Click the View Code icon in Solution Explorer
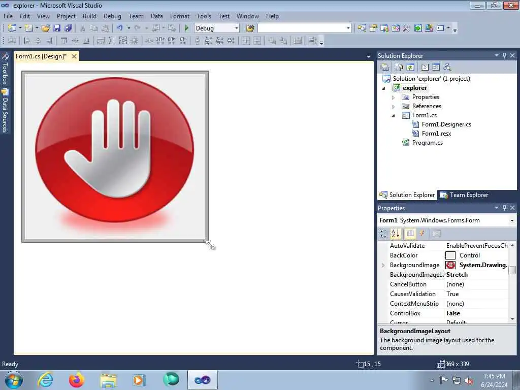The width and height of the screenshot is (520, 390). [425, 68]
